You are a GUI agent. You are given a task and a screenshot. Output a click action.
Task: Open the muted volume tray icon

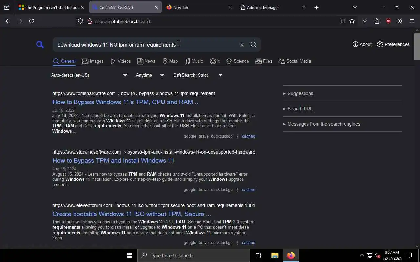[377, 255]
